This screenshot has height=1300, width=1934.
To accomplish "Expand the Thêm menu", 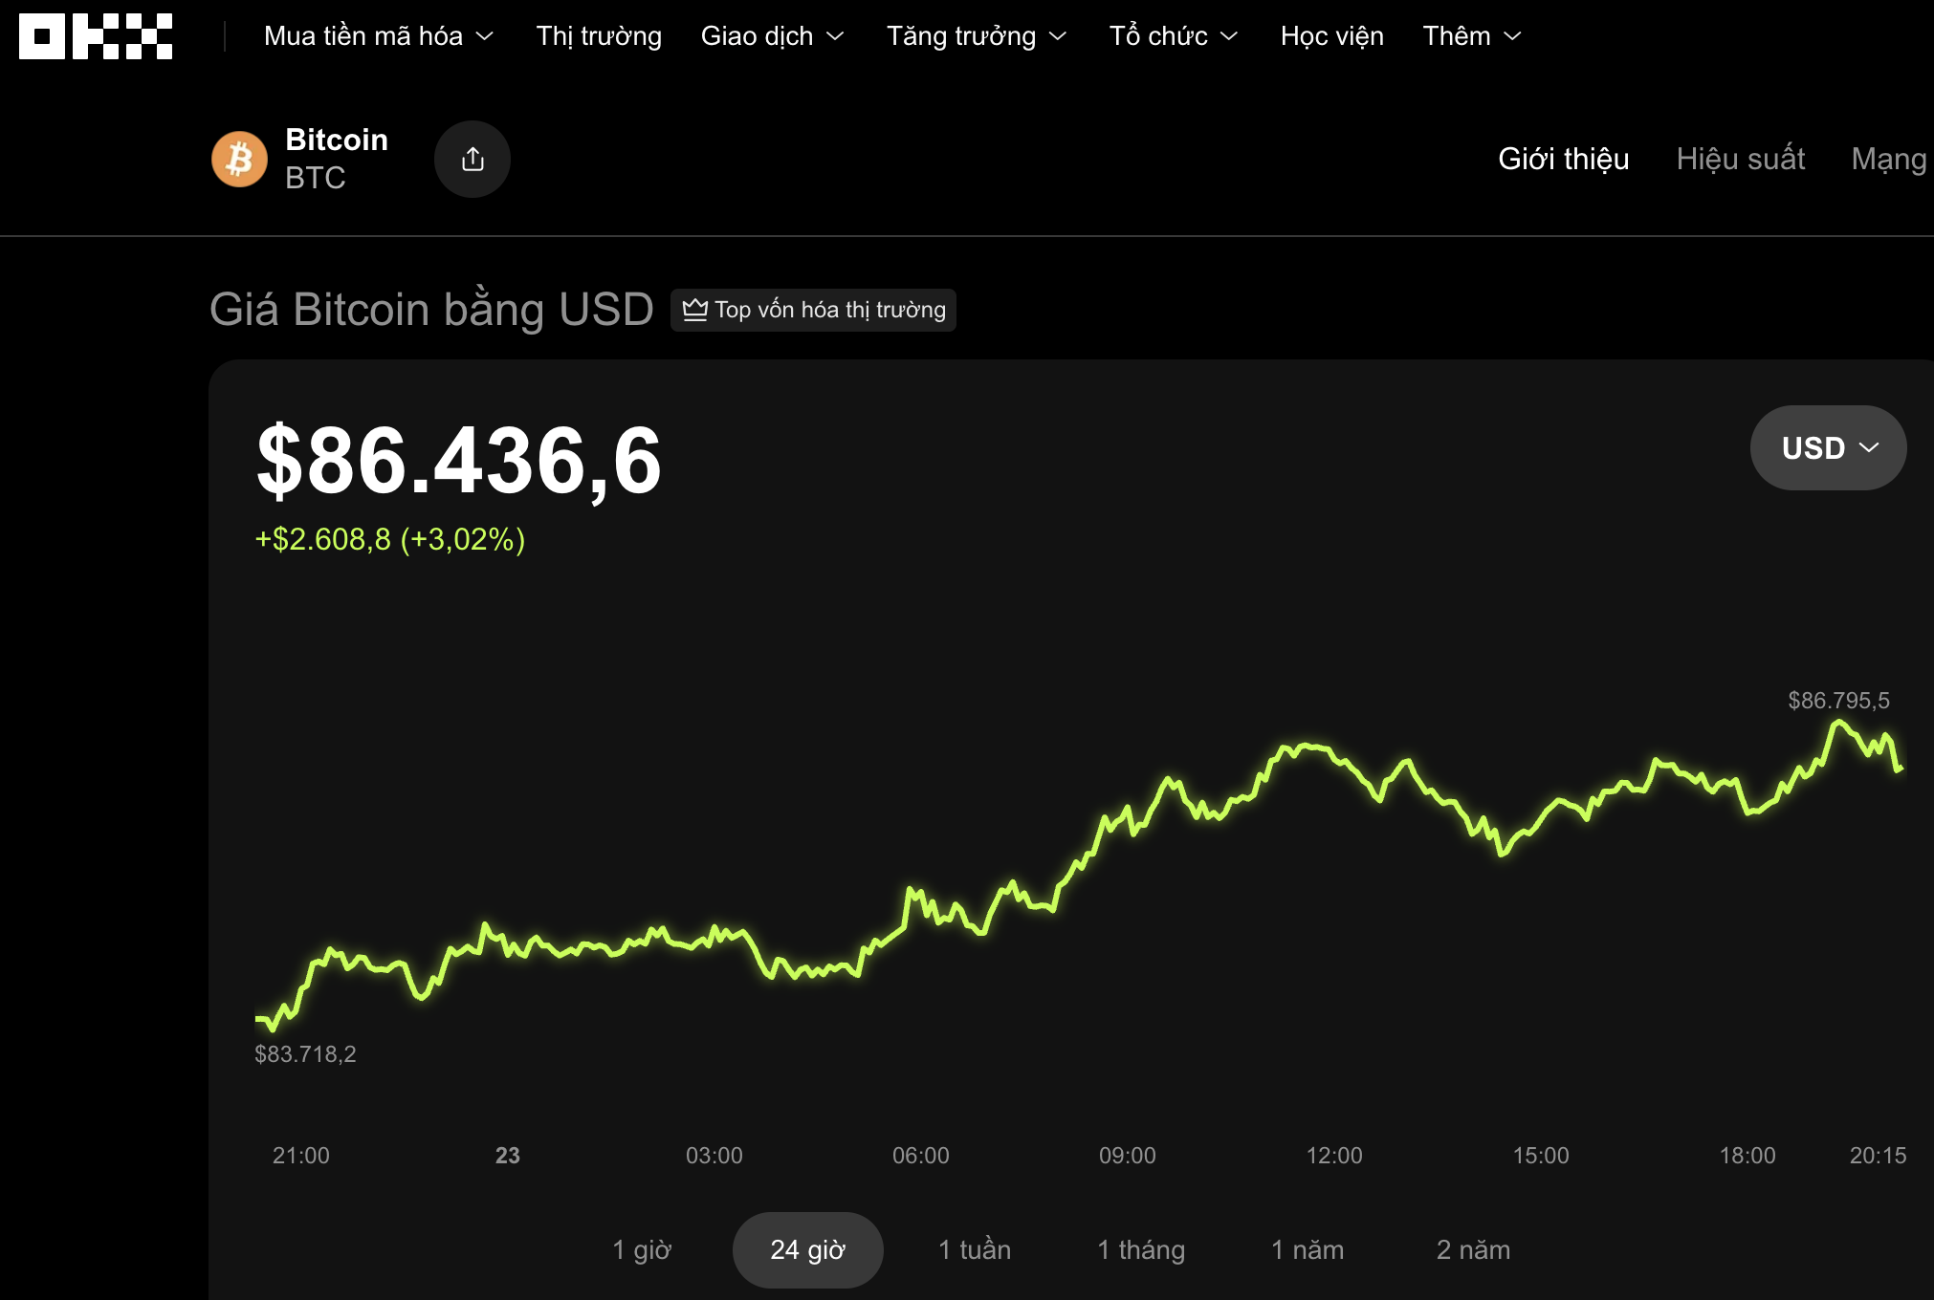I will coord(1471,36).
